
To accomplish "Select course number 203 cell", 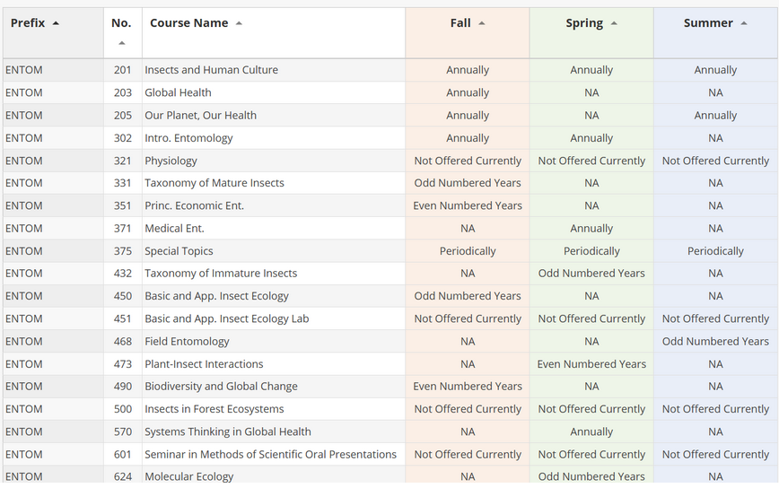I will click(x=123, y=92).
